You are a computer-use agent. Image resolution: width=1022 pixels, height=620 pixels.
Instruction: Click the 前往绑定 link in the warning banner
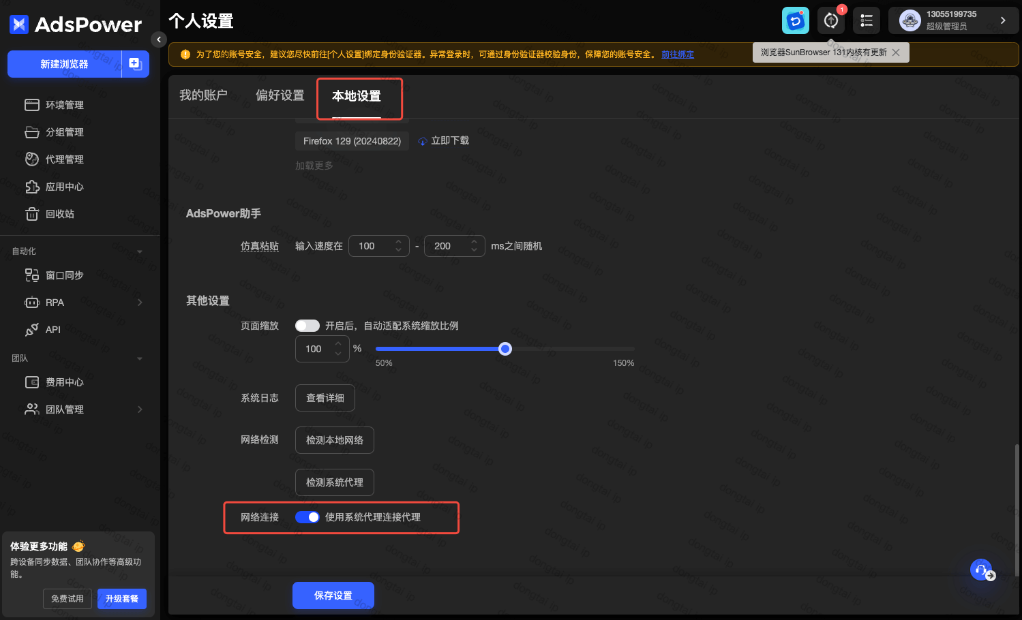pos(677,55)
